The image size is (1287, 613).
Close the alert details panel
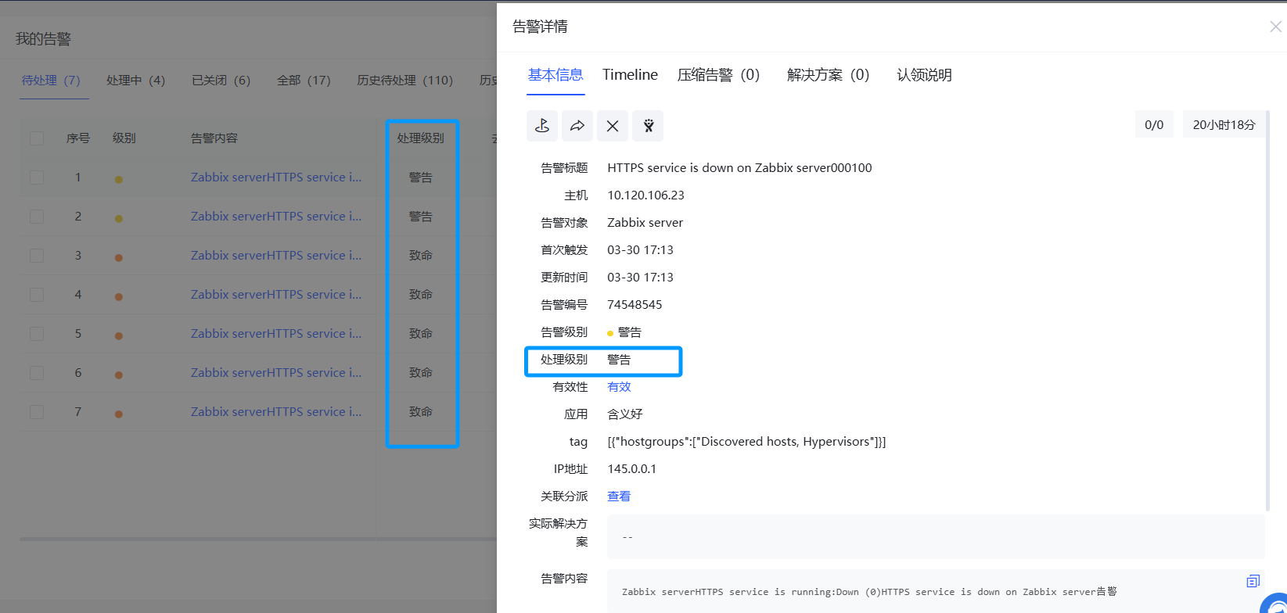(x=1275, y=27)
